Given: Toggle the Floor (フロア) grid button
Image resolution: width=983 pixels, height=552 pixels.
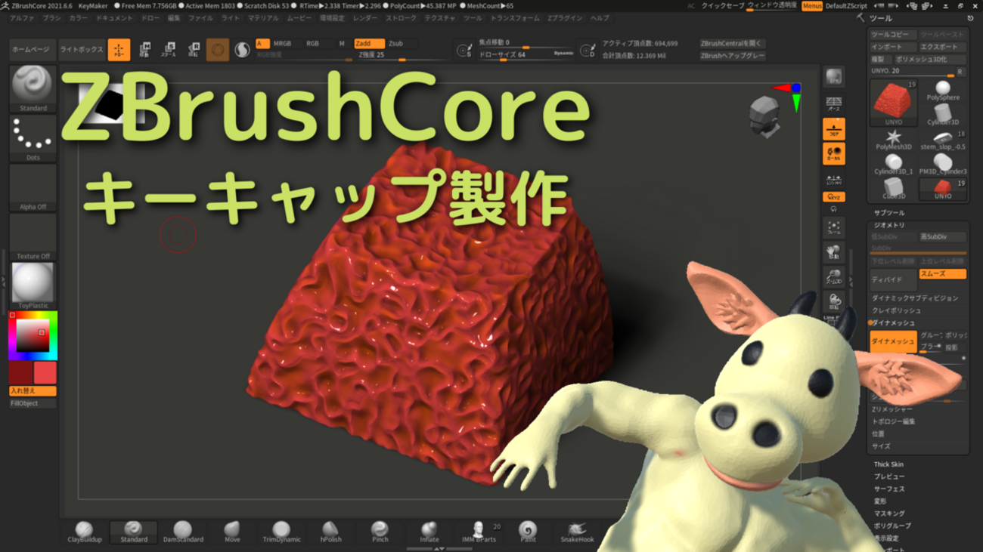Looking at the screenshot, I should (x=833, y=129).
